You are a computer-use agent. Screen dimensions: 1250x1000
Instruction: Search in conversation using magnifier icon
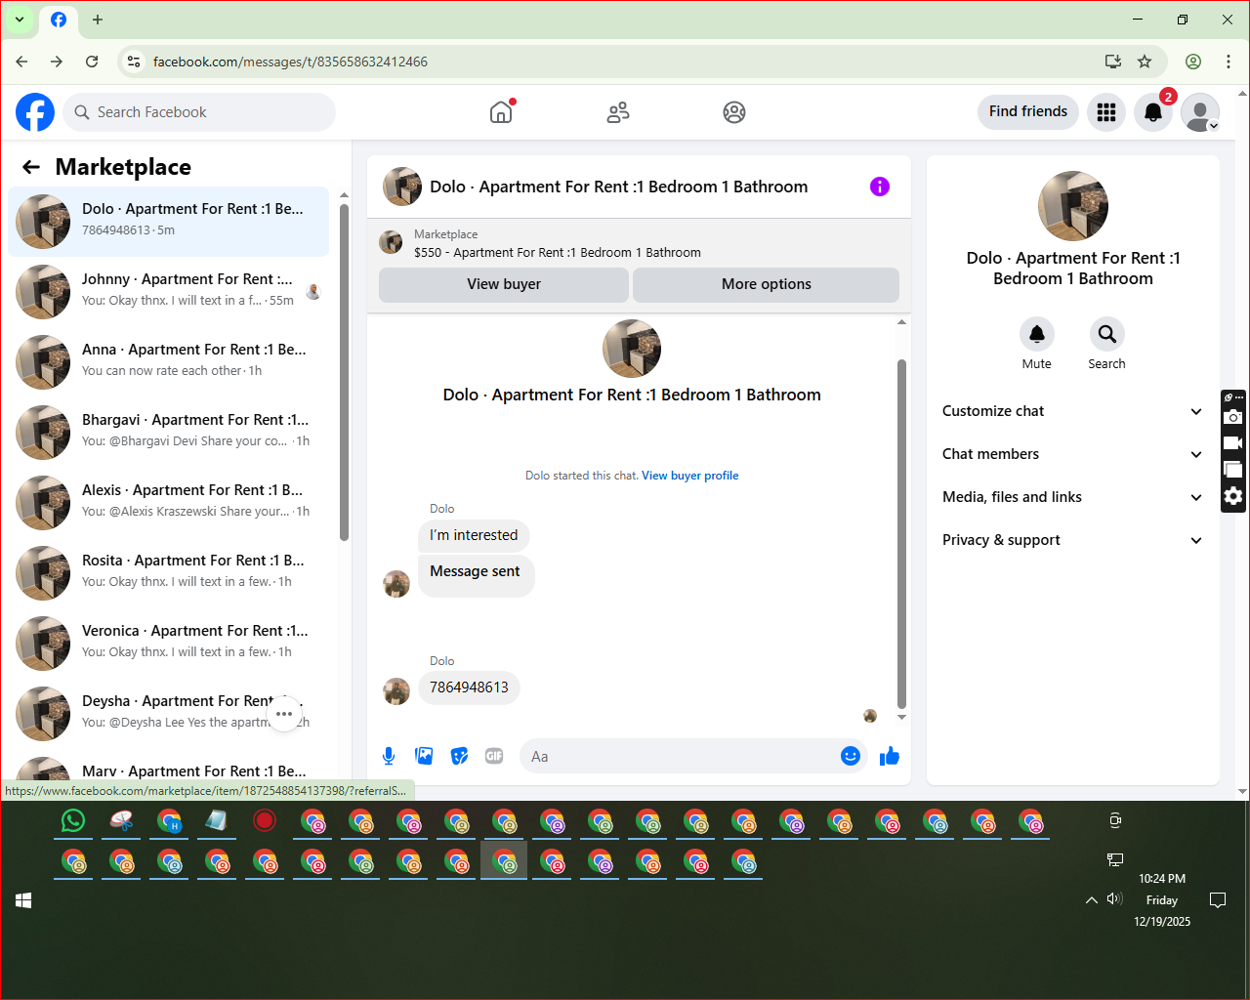(1106, 334)
